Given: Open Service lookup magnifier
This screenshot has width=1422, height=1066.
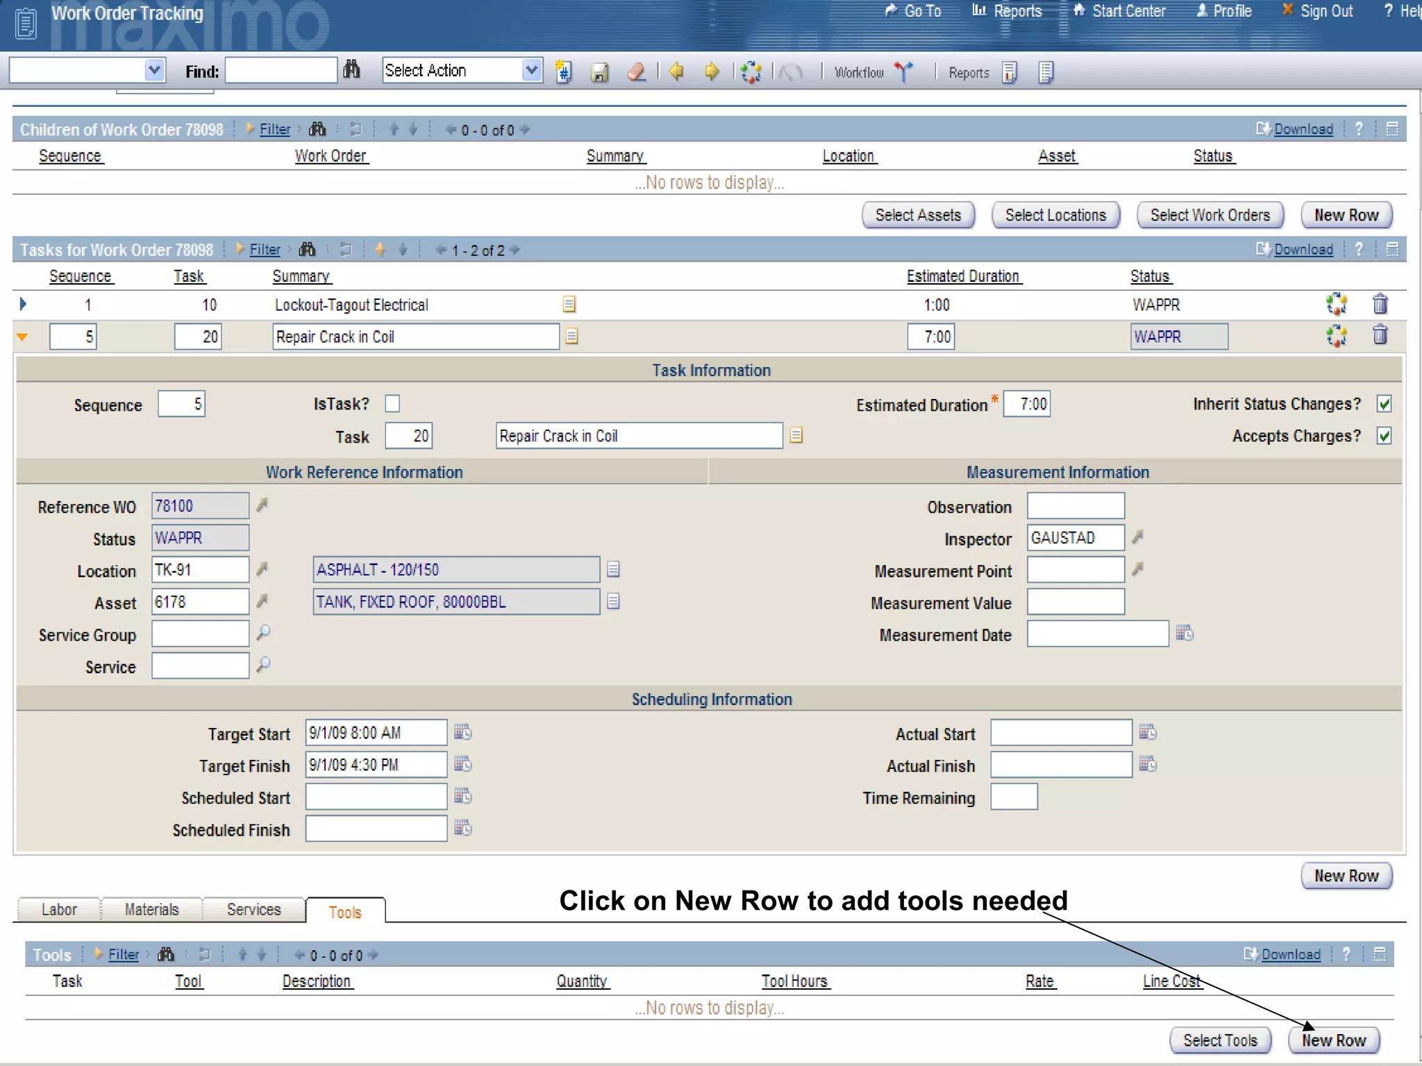Looking at the screenshot, I should 263,665.
